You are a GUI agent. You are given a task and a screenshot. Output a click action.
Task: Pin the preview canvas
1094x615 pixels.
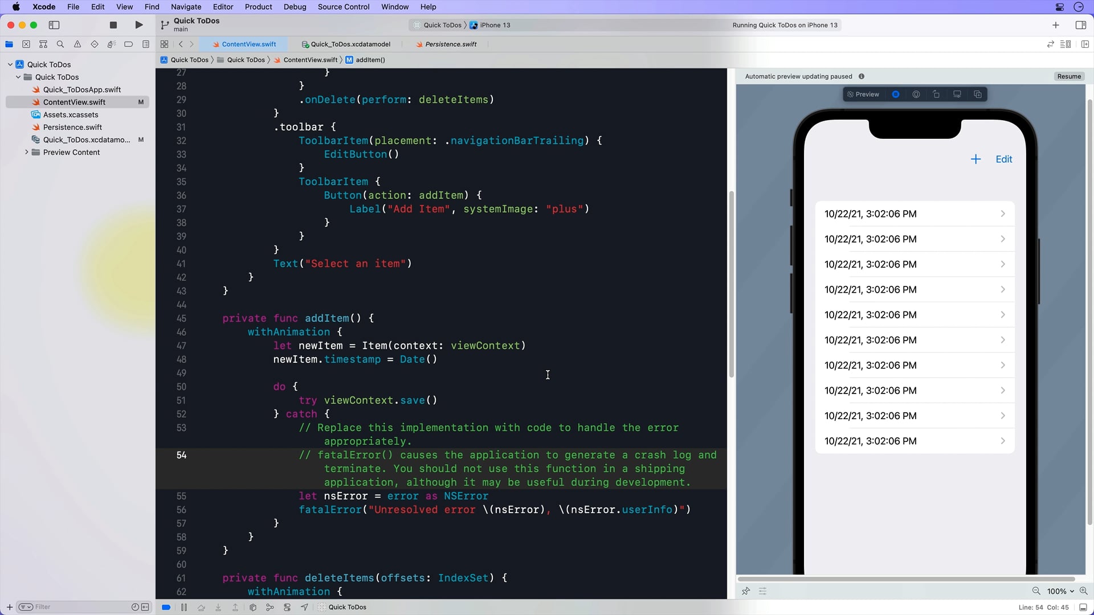(x=746, y=591)
